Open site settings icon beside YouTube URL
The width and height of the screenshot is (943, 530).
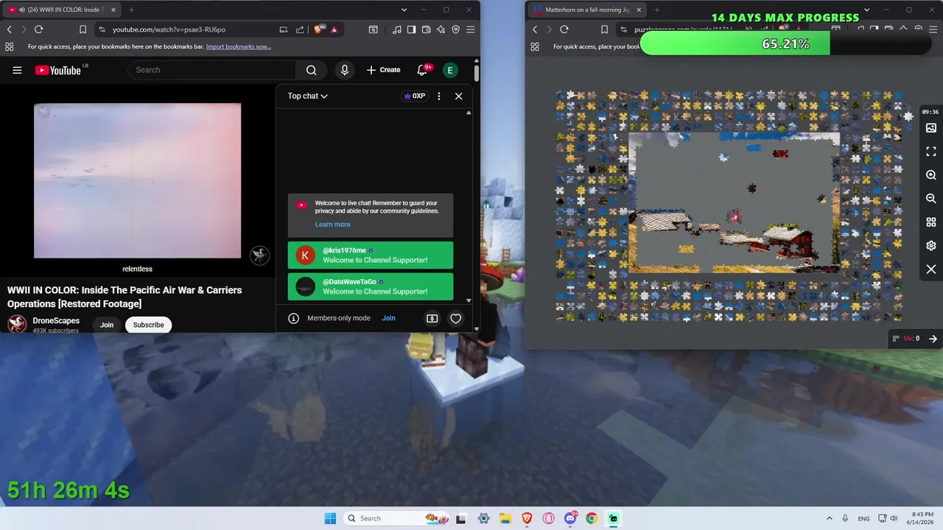pos(102,29)
